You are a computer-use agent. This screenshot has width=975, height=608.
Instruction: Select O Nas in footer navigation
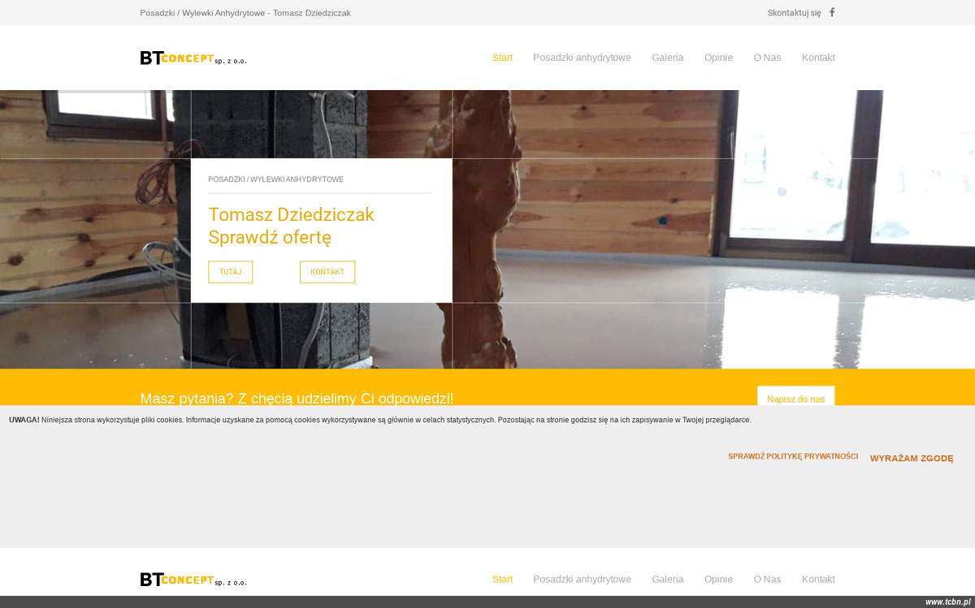click(x=767, y=580)
